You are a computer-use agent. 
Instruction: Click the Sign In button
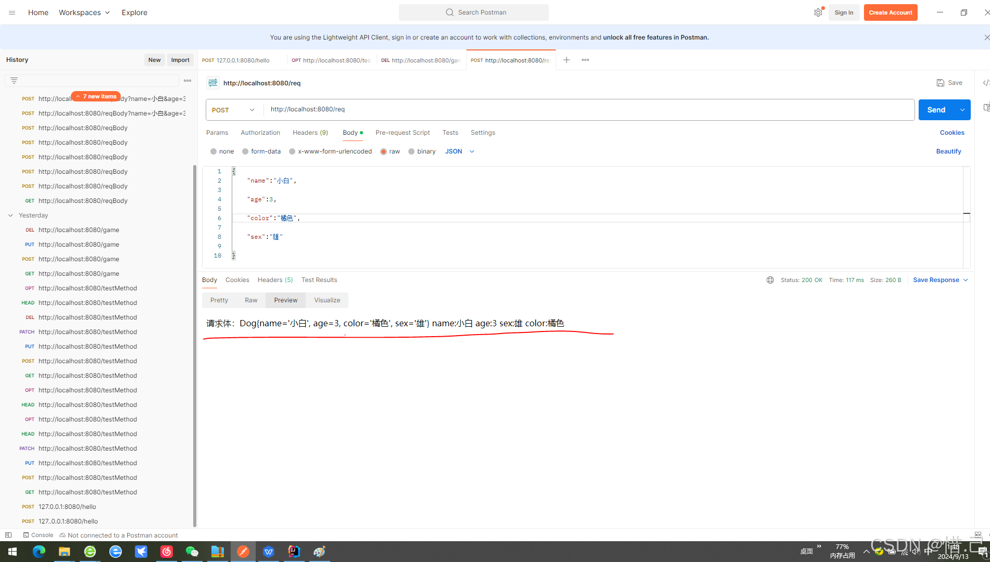pyautogui.click(x=844, y=12)
